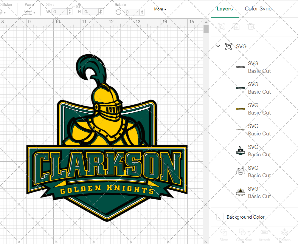This screenshot has height=244, width=298.
Task: Open the Warp dropdown
Action: 34,13
